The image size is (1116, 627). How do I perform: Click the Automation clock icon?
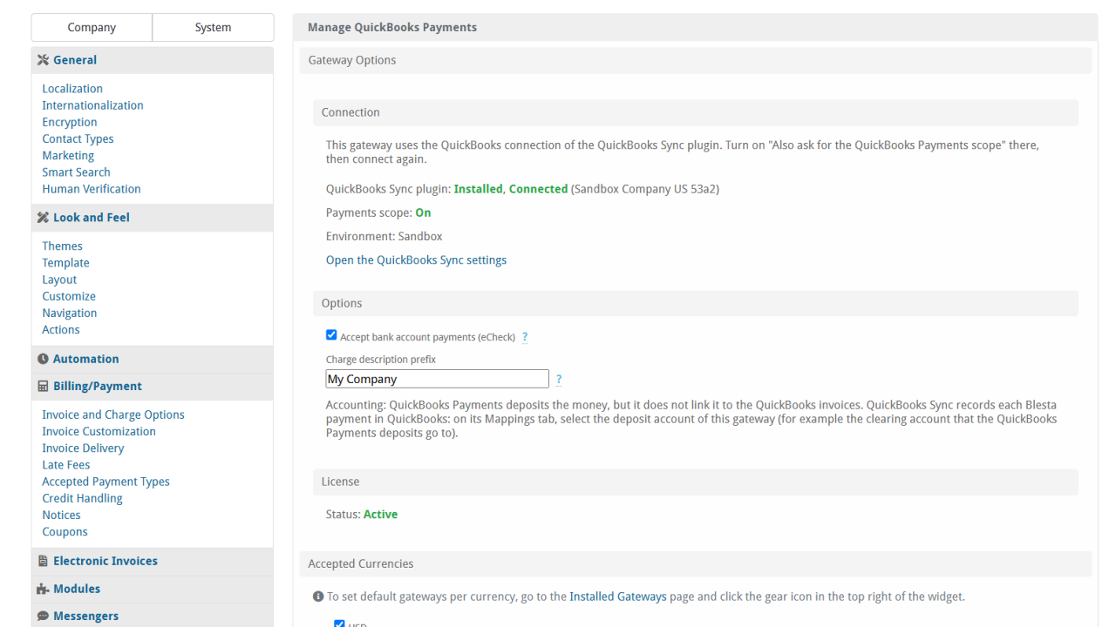point(43,359)
